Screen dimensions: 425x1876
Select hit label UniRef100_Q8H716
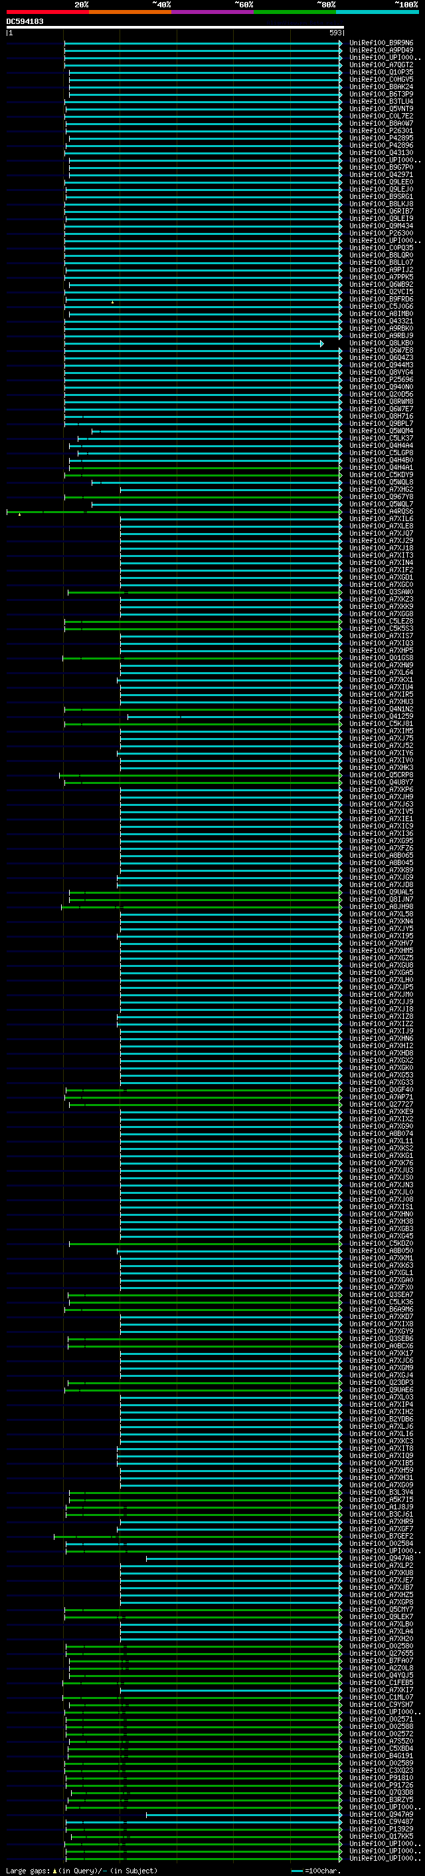(x=381, y=416)
